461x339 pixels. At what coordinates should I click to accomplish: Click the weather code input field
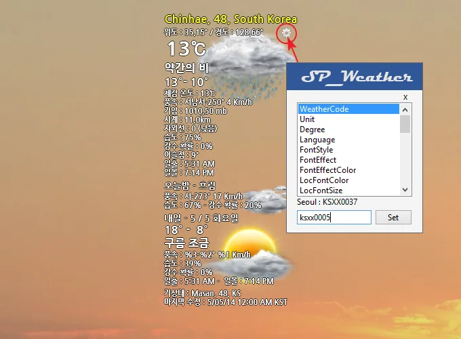pos(334,218)
